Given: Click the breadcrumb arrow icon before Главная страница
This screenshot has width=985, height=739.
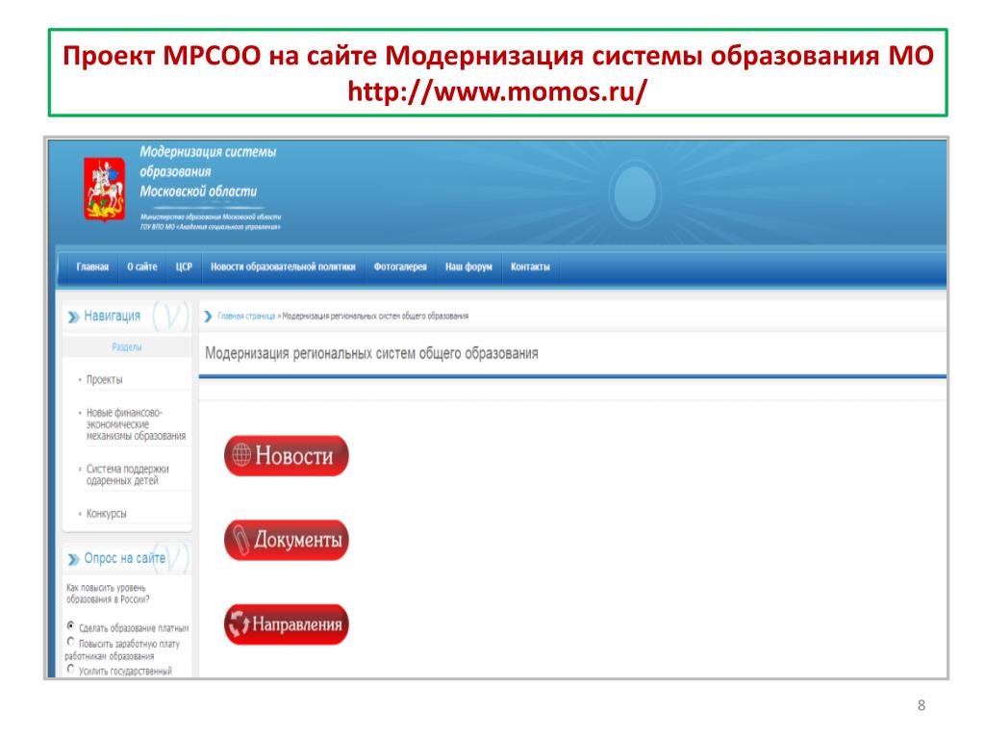Looking at the screenshot, I should (x=208, y=316).
